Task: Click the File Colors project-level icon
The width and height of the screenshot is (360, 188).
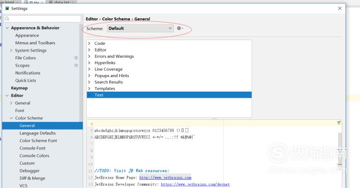Action: 76,58
